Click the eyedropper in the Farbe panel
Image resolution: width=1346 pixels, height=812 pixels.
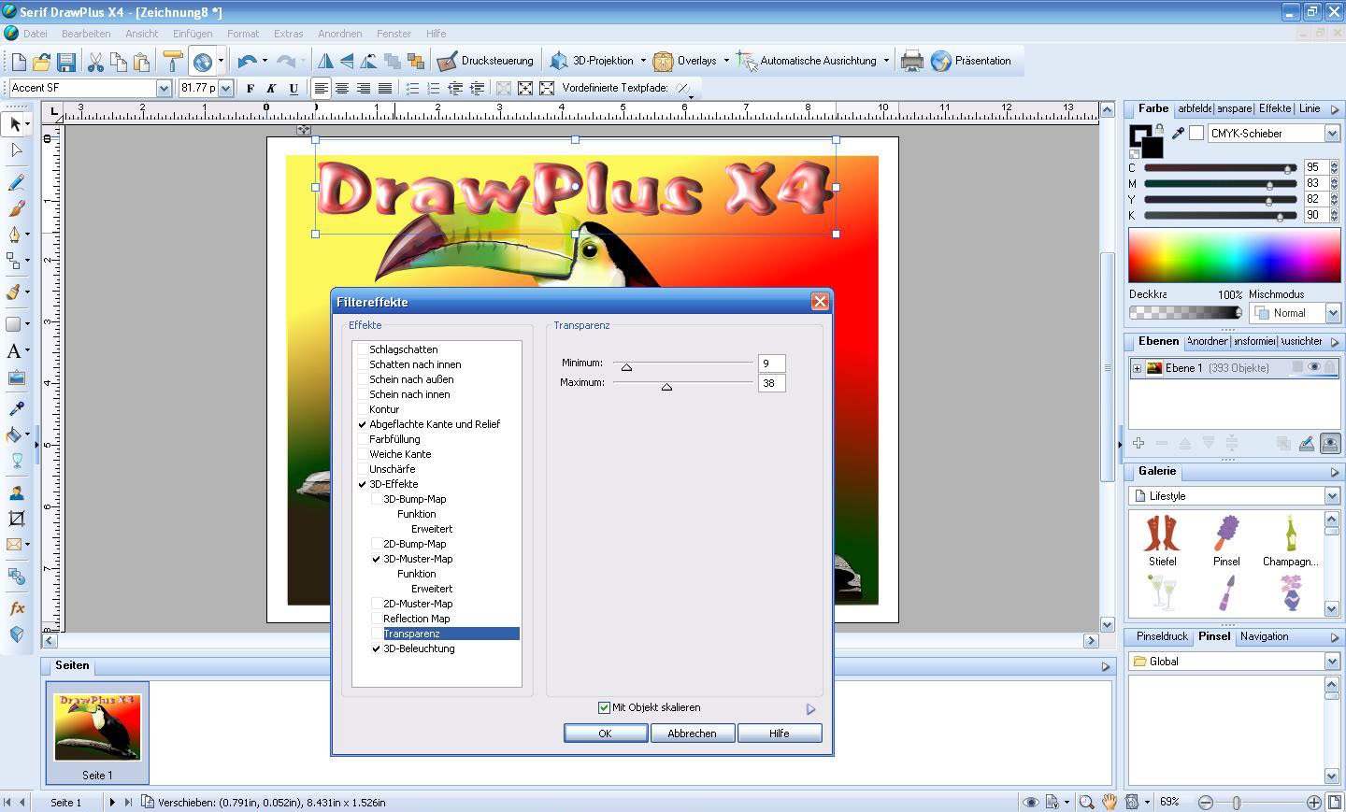pos(1178,134)
